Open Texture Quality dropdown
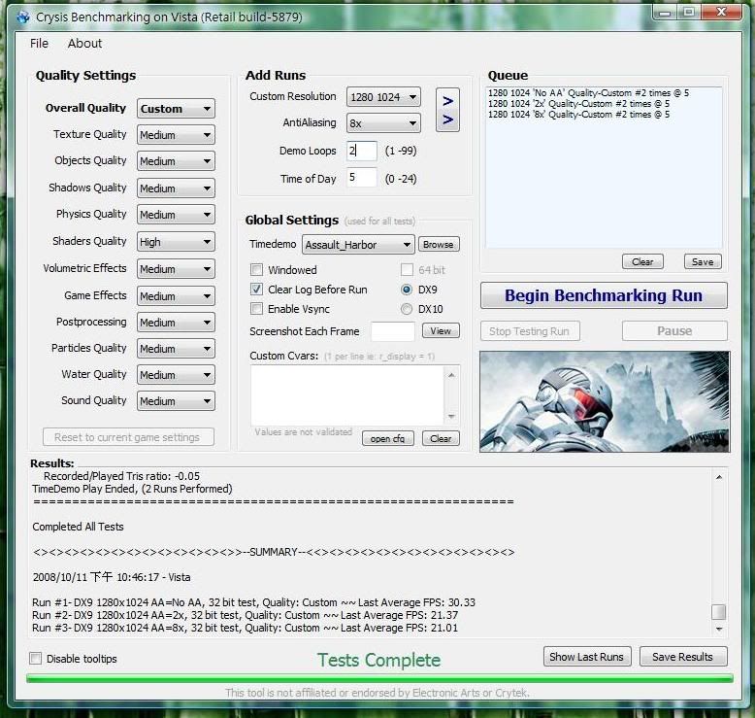 point(176,135)
